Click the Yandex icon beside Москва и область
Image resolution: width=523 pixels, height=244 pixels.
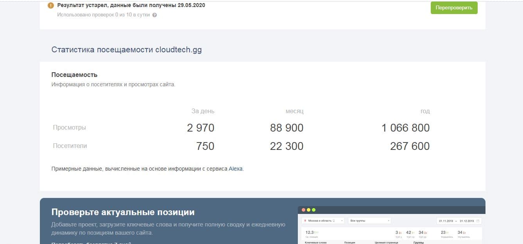[305, 221]
